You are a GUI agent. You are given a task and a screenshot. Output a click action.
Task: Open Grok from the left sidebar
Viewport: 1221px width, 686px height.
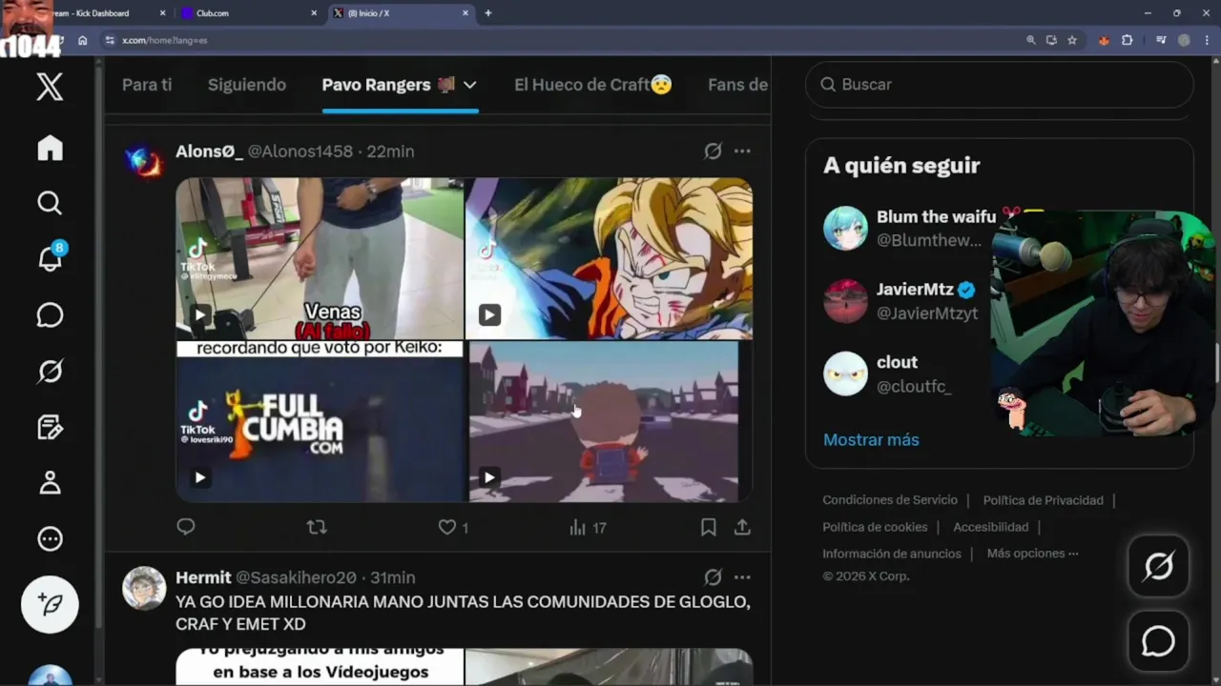pyautogui.click(x=50, y=371)
